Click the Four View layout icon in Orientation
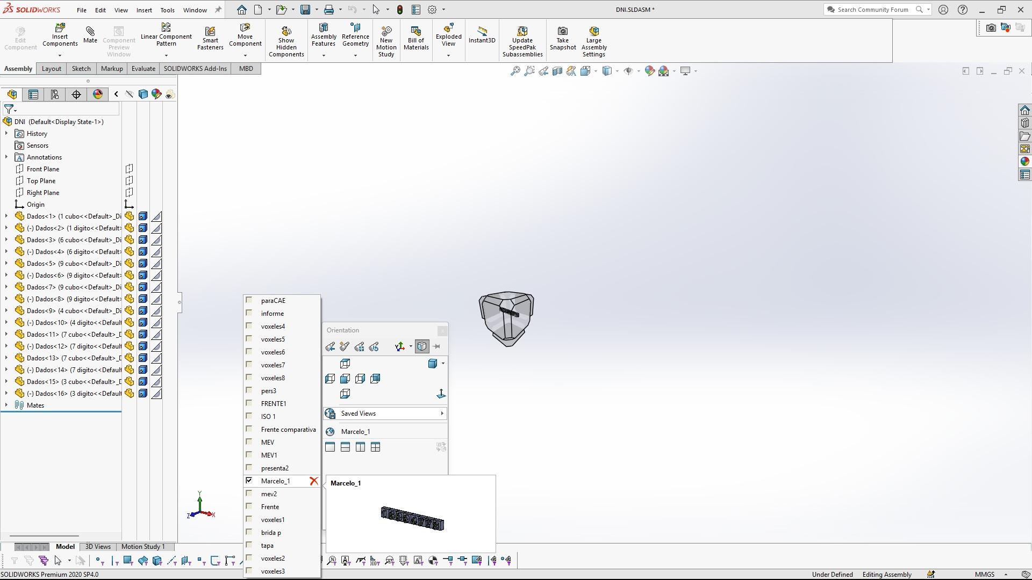This screenshot has width=1032, height=580. [x=375, y=447]
